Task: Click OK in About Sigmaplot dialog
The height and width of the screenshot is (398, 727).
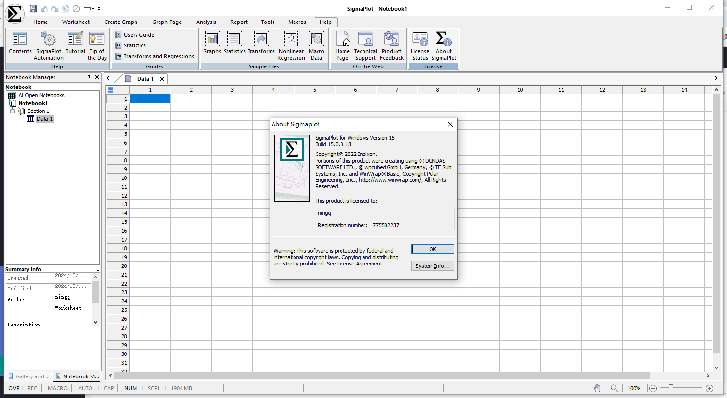Action: click(433, 249)
